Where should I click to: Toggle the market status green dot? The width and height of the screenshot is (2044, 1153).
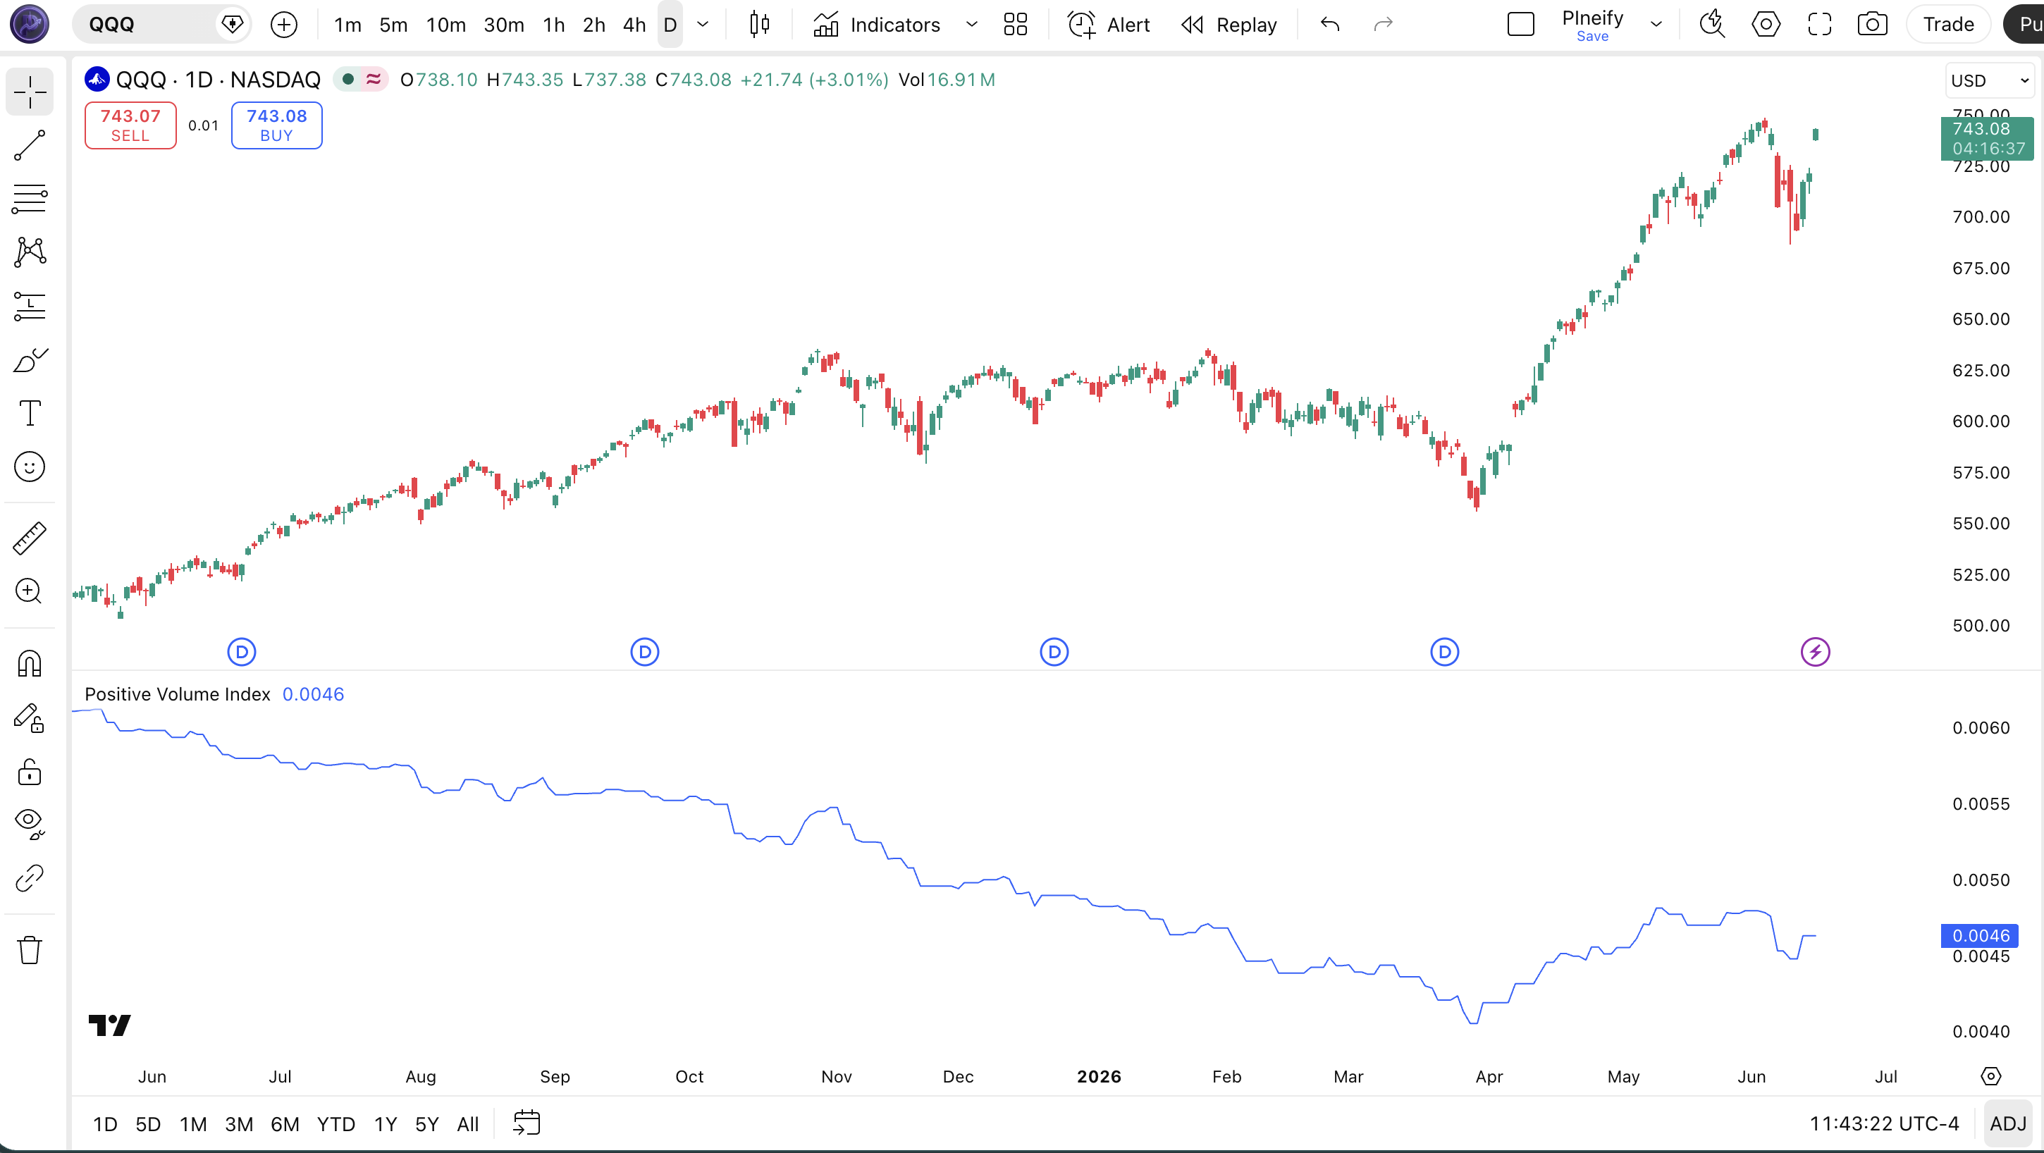tap(347, 80)
